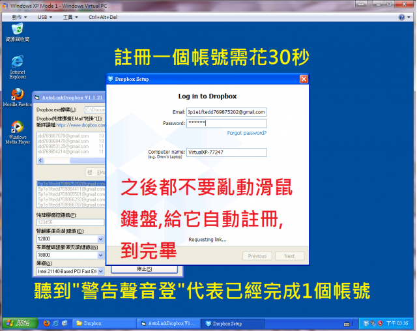The width and height of the screenshot is (417, 331).
Task: Switch to Dropbox Setup taskbar button
Action: 233,323
